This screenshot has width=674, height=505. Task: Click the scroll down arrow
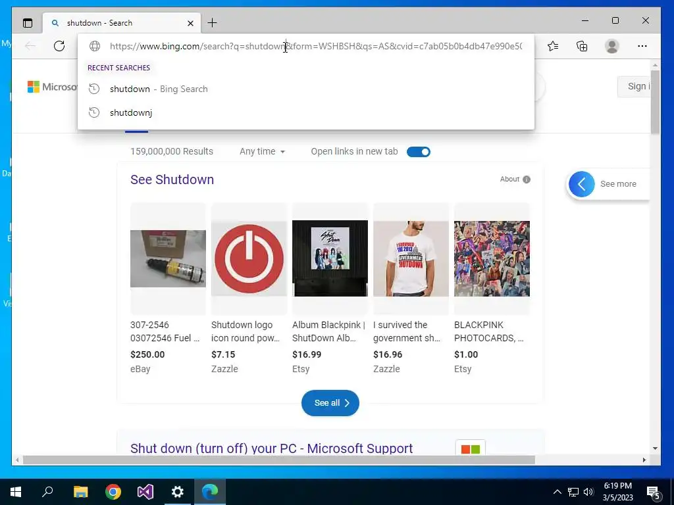pos(655,448)
